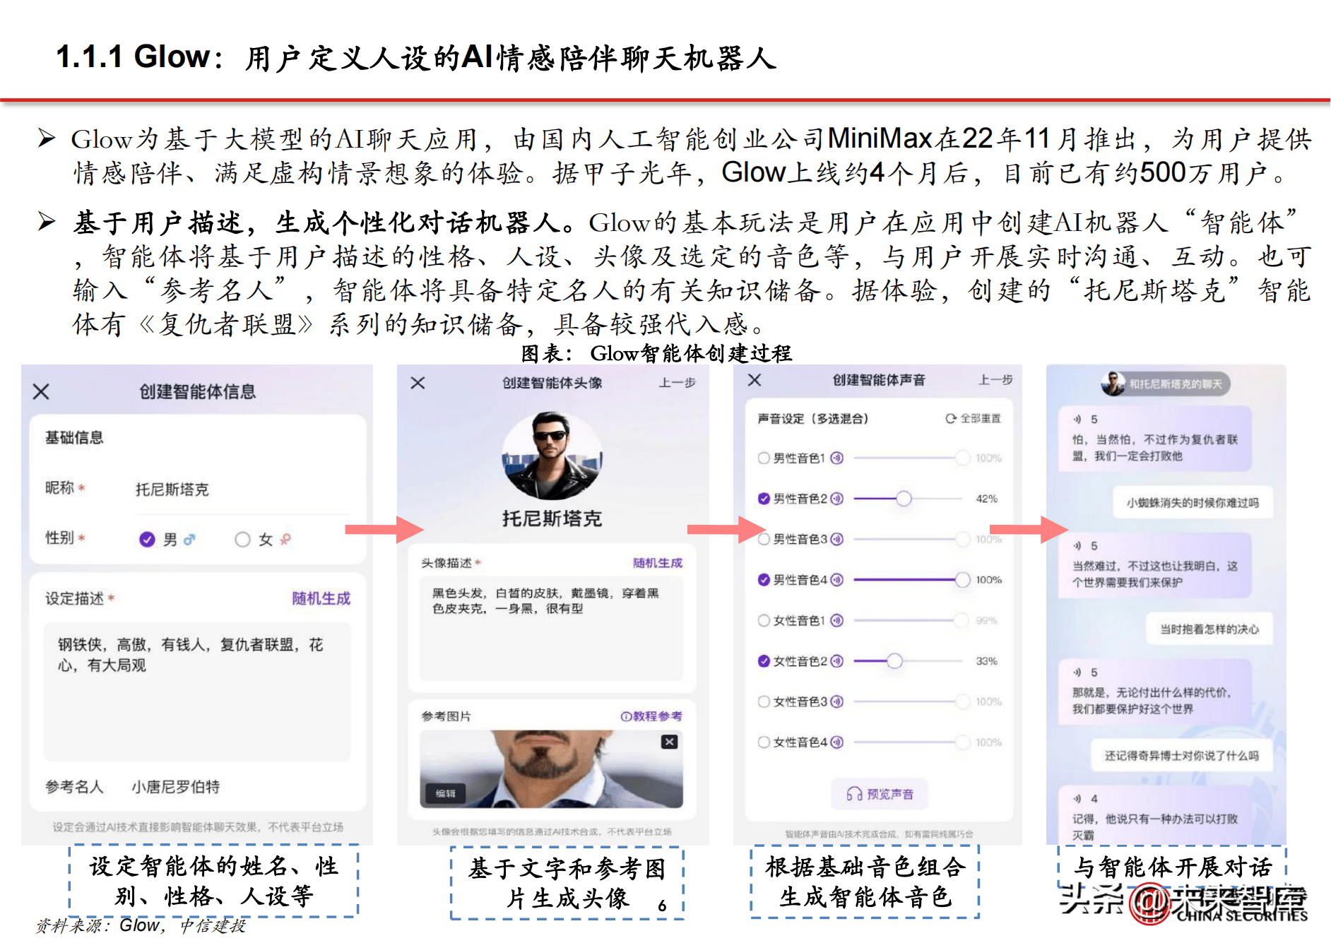1331x943 pixels.
Task: Click the 基础信息 section heading
Action: tap(74, 438)
